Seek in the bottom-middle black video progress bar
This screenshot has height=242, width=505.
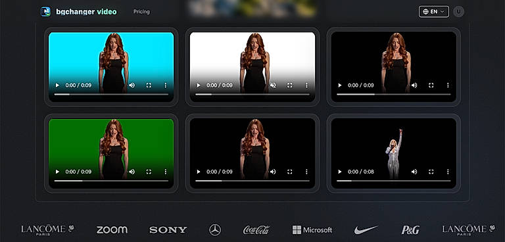coord(252,181)
